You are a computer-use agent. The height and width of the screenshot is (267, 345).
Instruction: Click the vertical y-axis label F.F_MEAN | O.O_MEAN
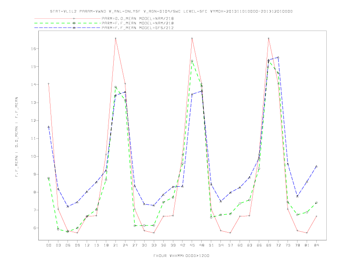point(17,137)
